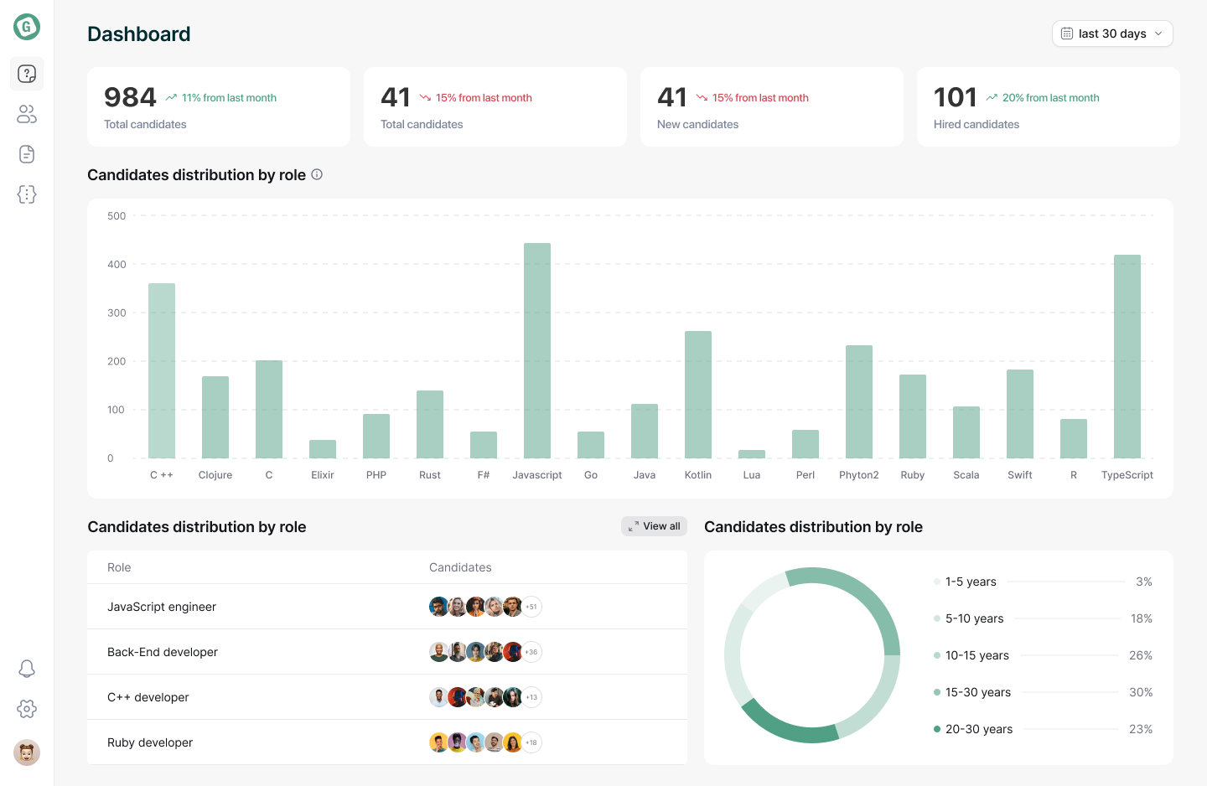The image size is (1207, 786).
Task: Open notifications via the bell icon
Action: tap(26, 669)
